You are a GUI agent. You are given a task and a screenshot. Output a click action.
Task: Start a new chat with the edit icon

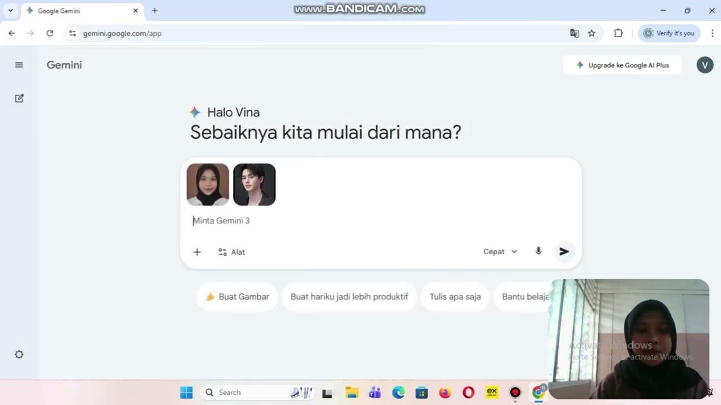pyautogui.click(x=19, y=98)
